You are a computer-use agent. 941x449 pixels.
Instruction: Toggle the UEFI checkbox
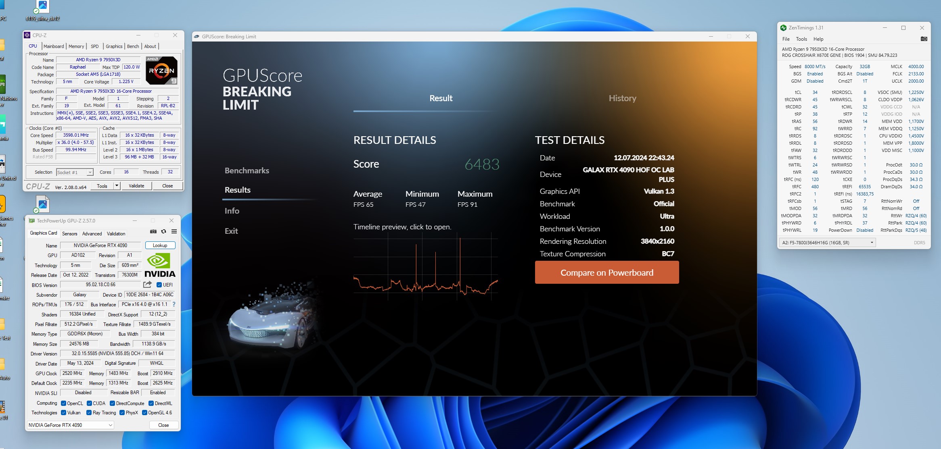tap(159, 285)
